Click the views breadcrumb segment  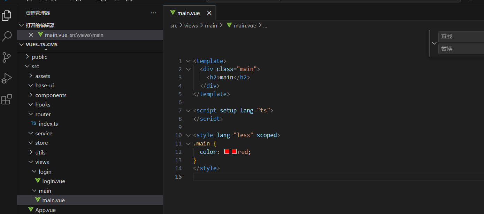point(191,25)
